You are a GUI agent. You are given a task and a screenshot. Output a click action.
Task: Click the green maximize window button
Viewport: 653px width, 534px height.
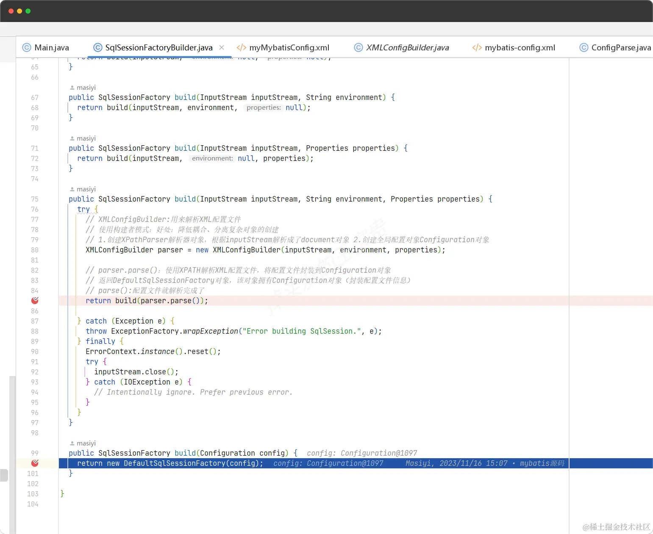[x=28, y=11]
